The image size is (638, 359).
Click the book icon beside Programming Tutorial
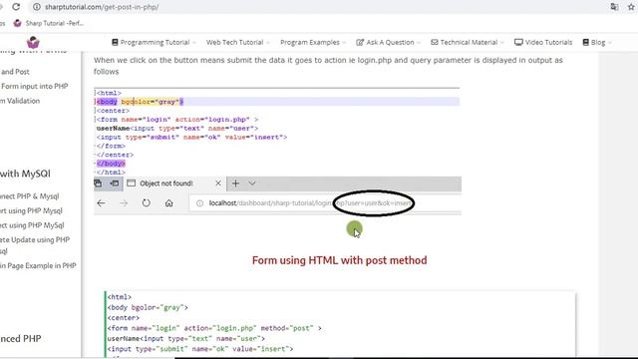pos(115,42)
